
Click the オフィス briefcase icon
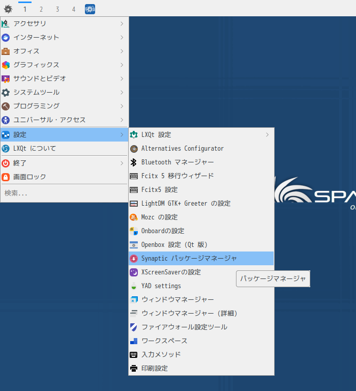tap(6, 51)
